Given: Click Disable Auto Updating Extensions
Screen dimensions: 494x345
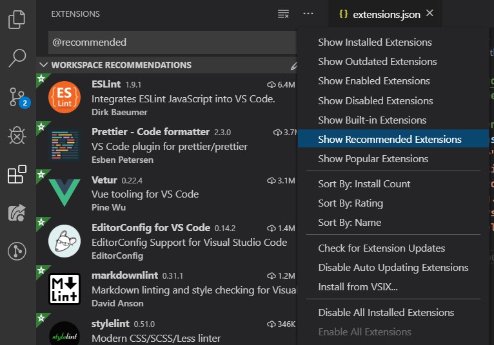Looking at the screenshot, I should (x=393, y=268).
